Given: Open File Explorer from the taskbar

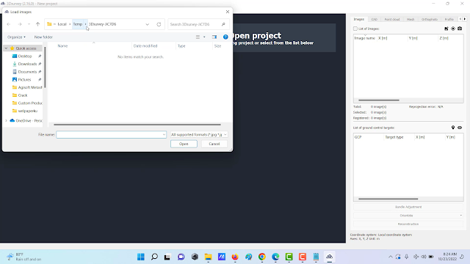Looking at the screenshot, I should coord(208,257).
